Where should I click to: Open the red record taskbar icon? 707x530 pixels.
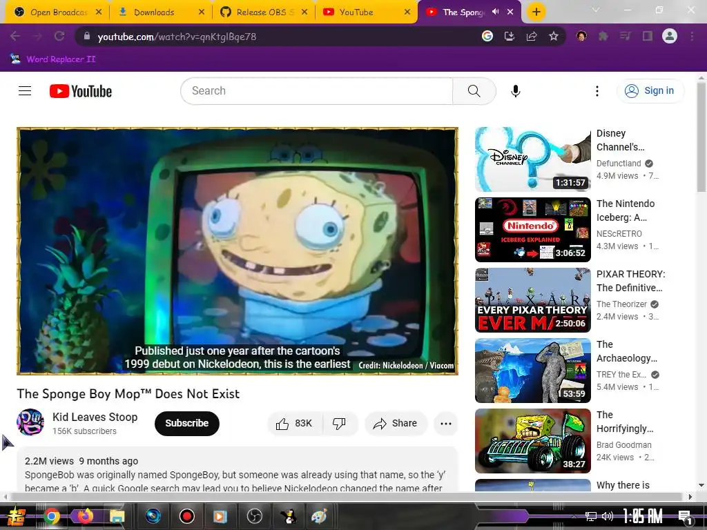click(186, 516)
